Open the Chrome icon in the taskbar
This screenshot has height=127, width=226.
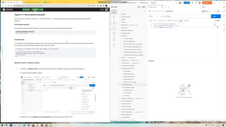click(33, 125)
